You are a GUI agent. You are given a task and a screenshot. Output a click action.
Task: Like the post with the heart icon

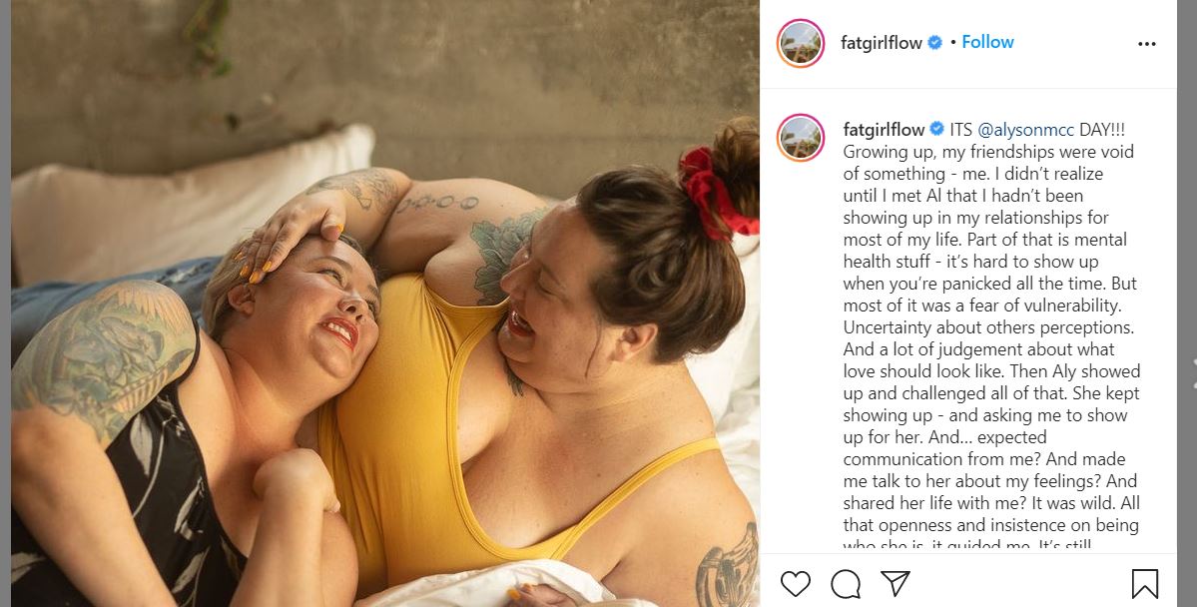795,584
